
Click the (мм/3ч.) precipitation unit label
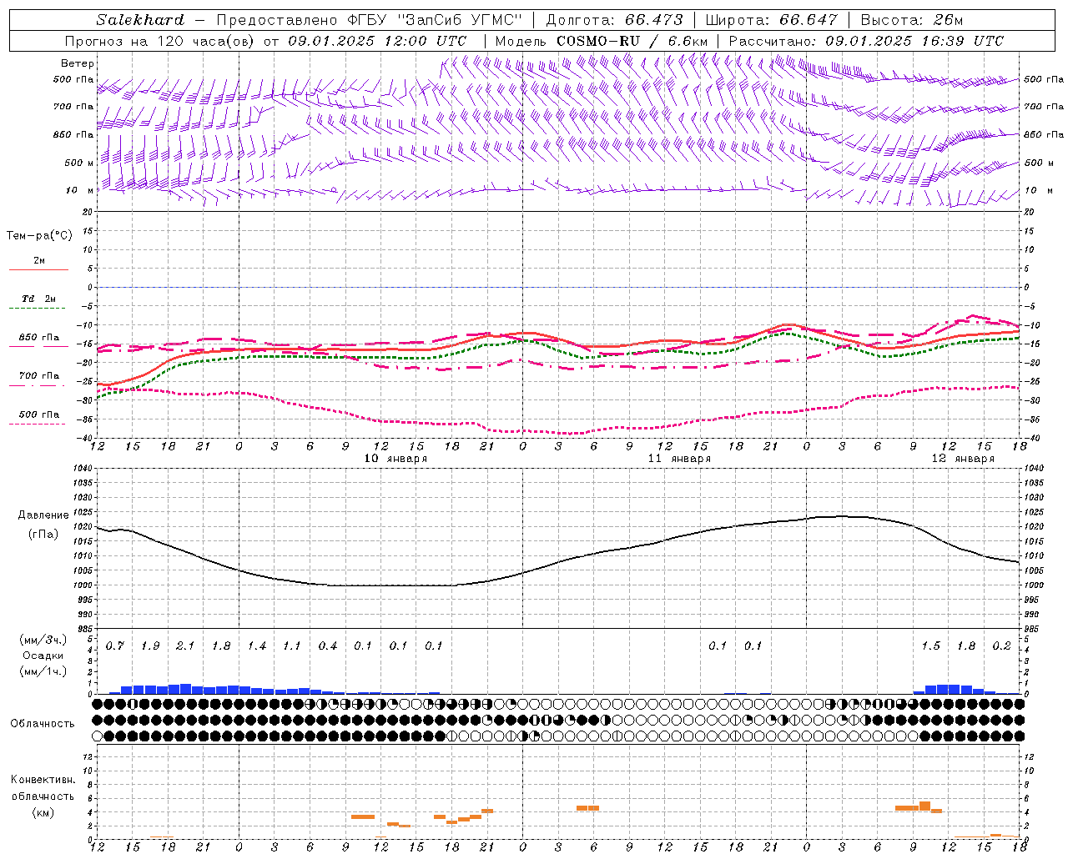coord(42,640)
